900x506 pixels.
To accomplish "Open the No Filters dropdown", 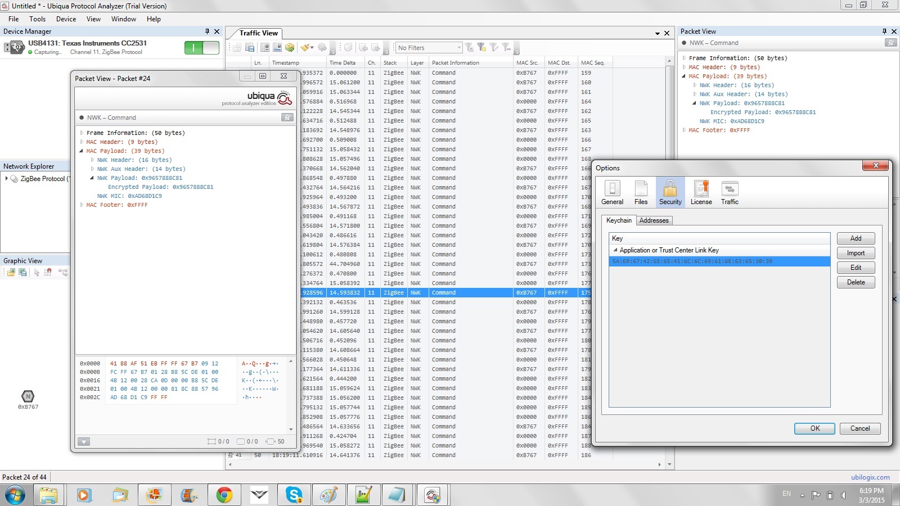I will click(x=429, y=48).
